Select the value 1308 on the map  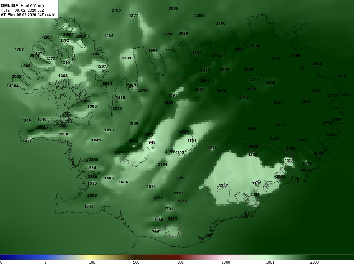pyautogui.click(x=63, y=76)
